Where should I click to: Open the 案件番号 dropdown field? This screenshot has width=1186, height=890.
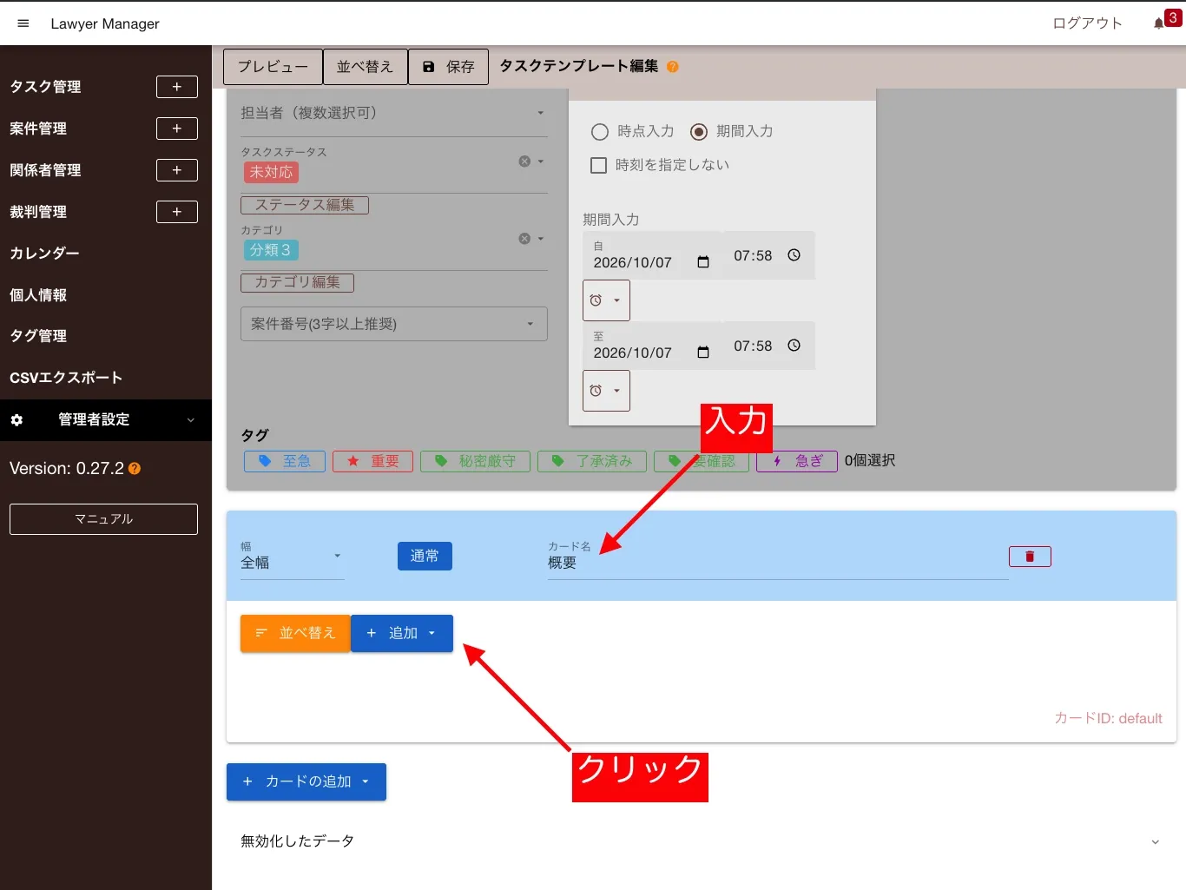(393, 324)
